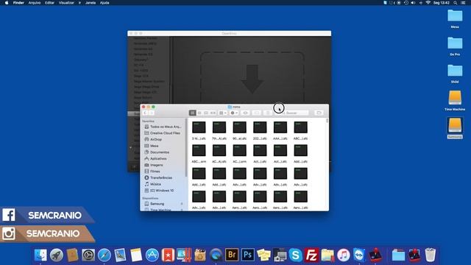Select Sega Master System in OpenEmu
Image resolution: width=471 pixels, height=265 pixels.
(149, 82)
